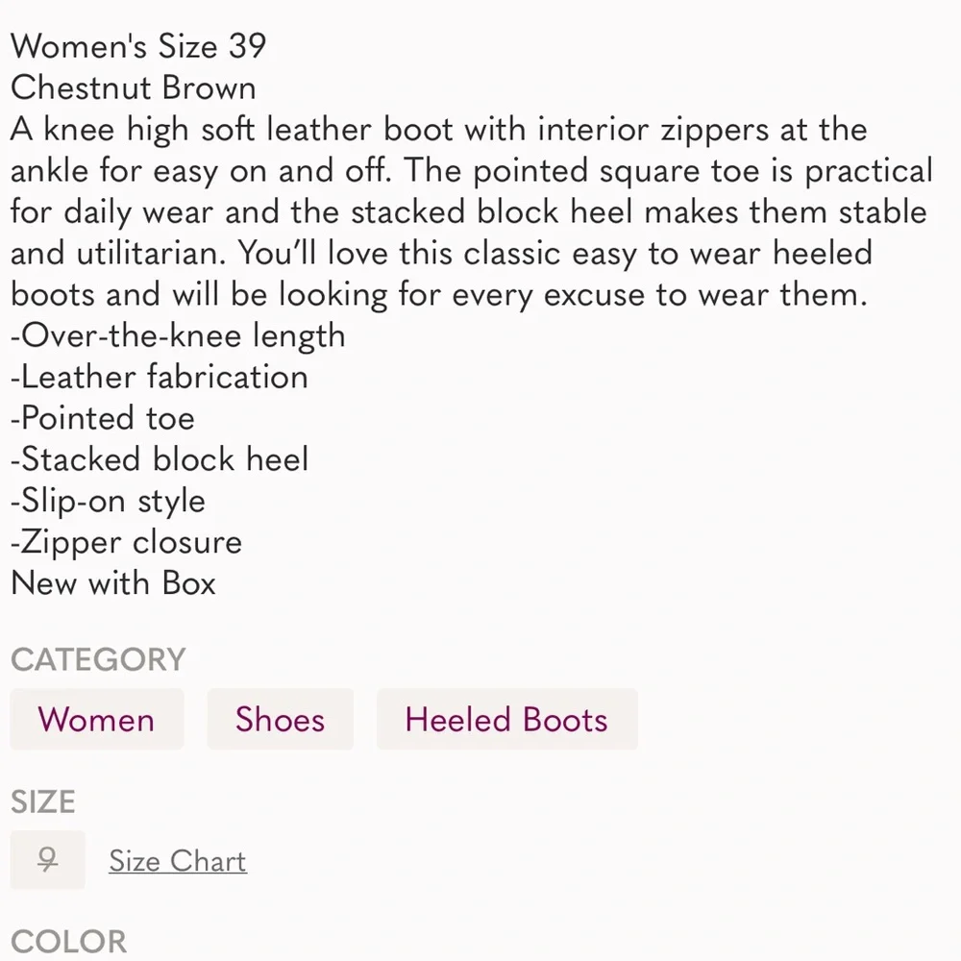Click the Stacked block heel bullet
Image resolution: width=961 pixels, height=961 pixels.
pyautogui.click(x=160, y=459)
